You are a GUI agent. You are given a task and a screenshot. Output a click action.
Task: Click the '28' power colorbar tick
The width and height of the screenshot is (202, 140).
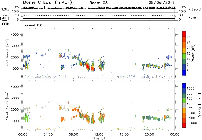coord(188,37)
